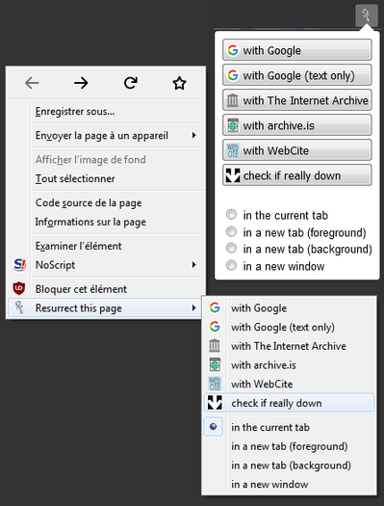Choose submenu item 'with Google (text only)'
This screenshot has width=384, height=506.
tap(290, 327)
